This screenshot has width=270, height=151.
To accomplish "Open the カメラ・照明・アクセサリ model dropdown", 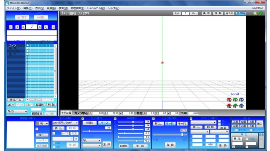I will [65, 123].
